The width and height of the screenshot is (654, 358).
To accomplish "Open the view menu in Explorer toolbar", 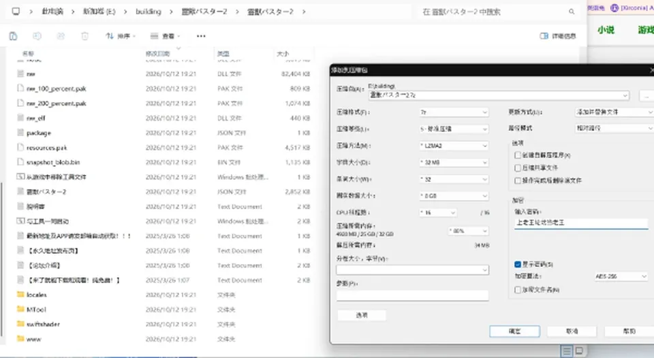I will pos(165,36).
